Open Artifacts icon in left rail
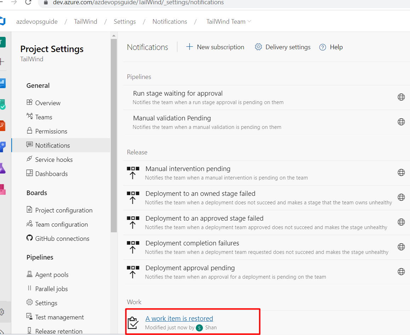 pos(2,189)
